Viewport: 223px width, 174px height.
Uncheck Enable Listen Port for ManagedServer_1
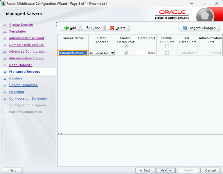pyautogui.click(x=125, y=53)
